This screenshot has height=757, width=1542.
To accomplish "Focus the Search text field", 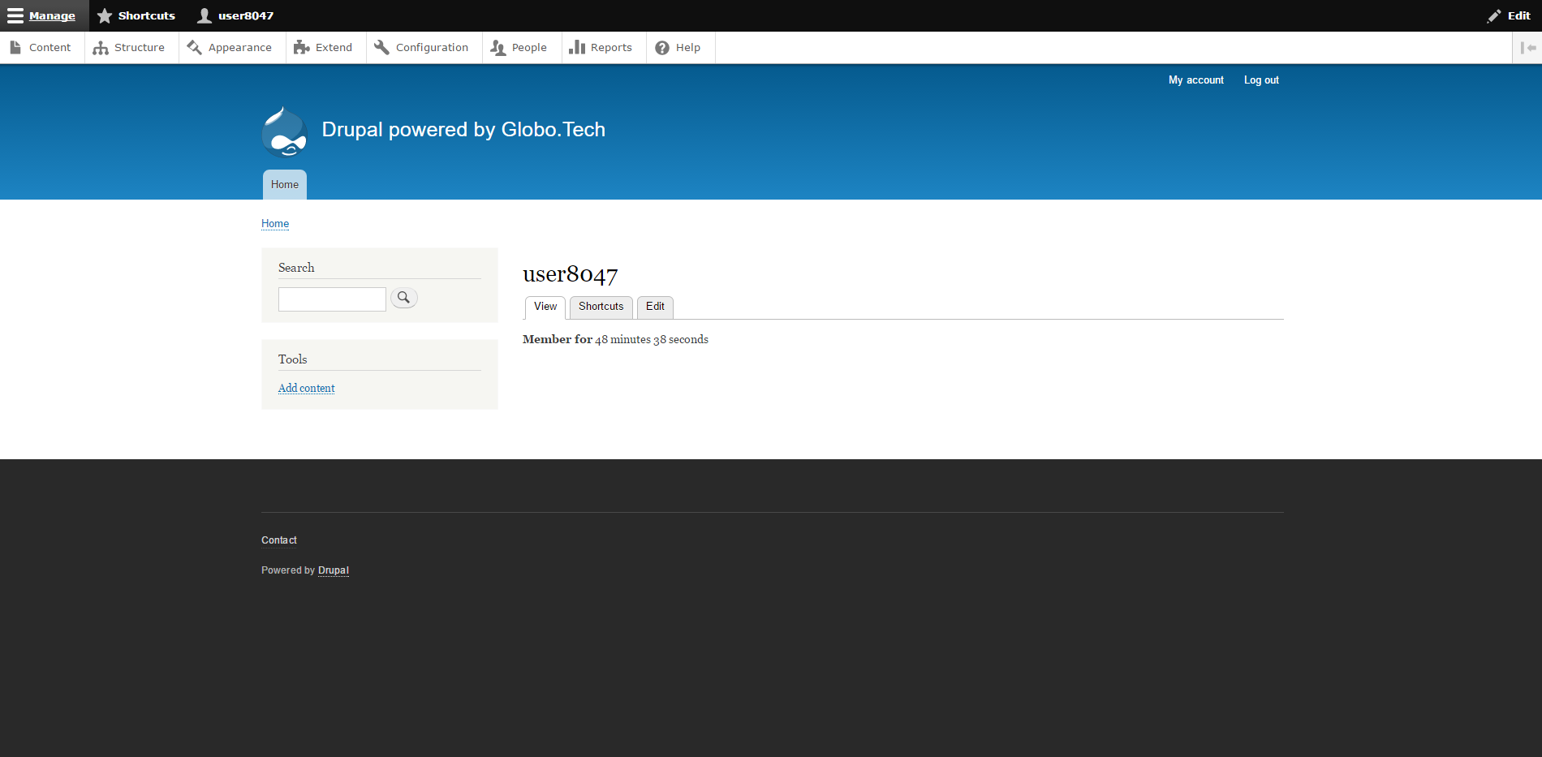I will pos(332,299).
